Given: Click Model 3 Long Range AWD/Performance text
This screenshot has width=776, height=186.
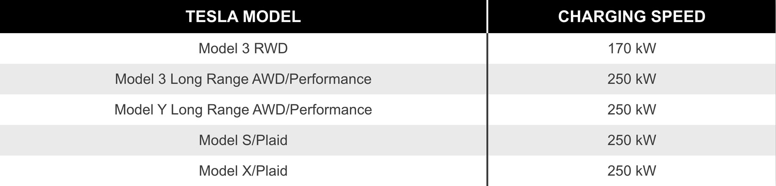Looking at the screenshot, I should (243, 79).
